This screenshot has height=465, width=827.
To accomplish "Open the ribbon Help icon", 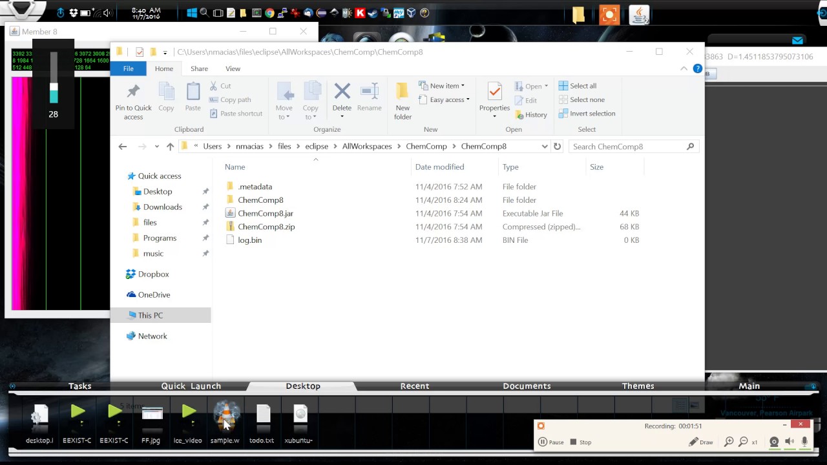I will pos(697,68).
